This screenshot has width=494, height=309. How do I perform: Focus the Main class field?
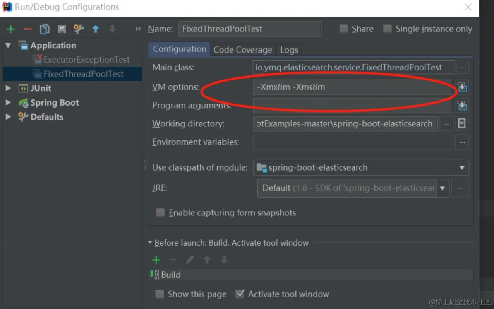click(353, 67)
